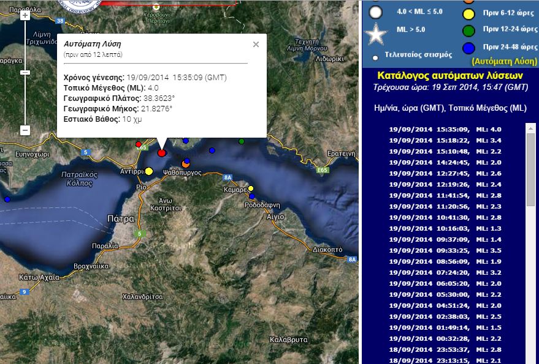Select the 07:24:20 ML 3.2 catalog entry
The width and height of the screenshot is (539, 364).
445,272
